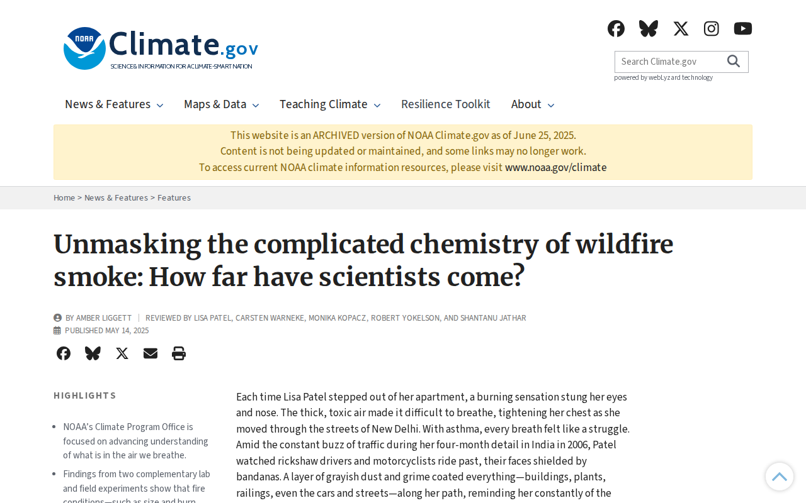Screen dimensions: 806x503
Task: Open NOAA Facebook page icon in header
Action: pyautogui.click(x=616, y=28)
